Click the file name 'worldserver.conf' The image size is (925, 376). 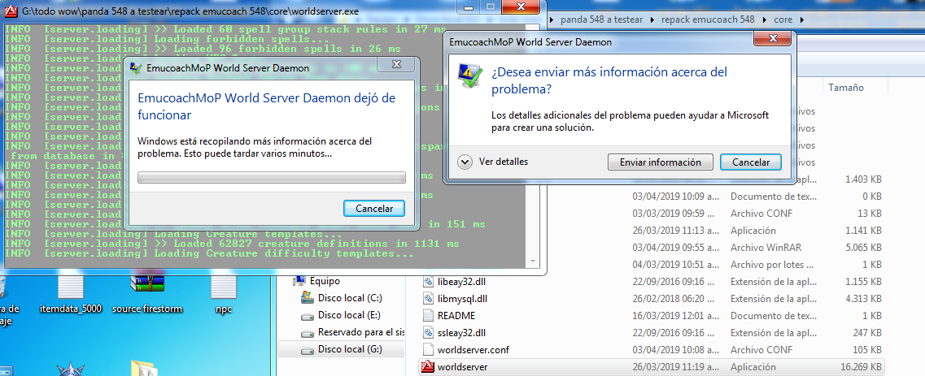pos(473,349)
